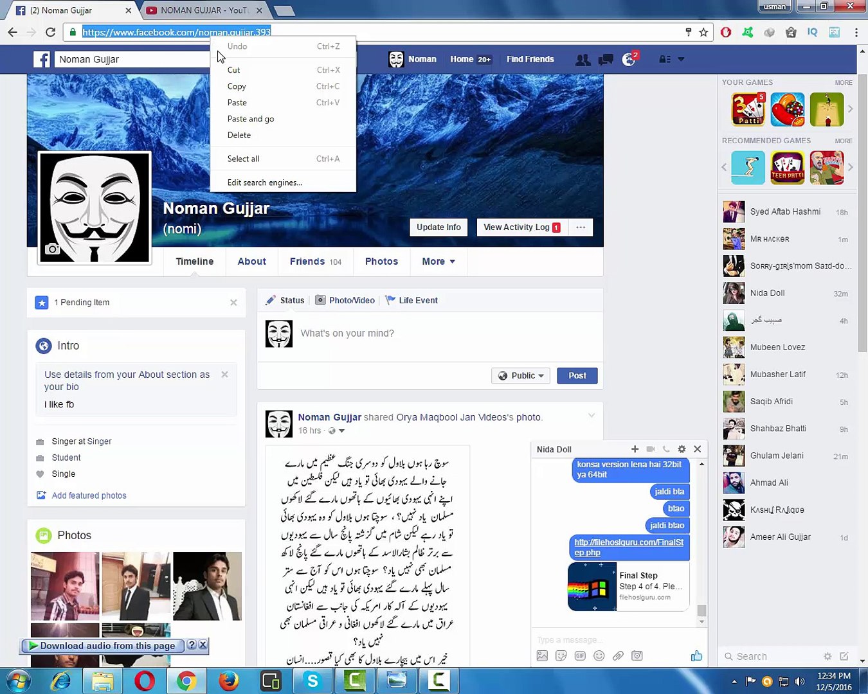Click the What's on your mind field
Viewport: 868px width, 694px height.
tap(431, 334)
